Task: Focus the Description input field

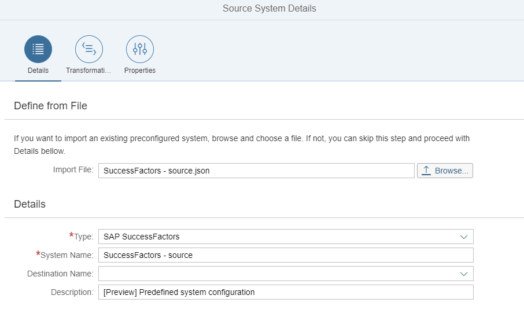Action: pos(286,292)
